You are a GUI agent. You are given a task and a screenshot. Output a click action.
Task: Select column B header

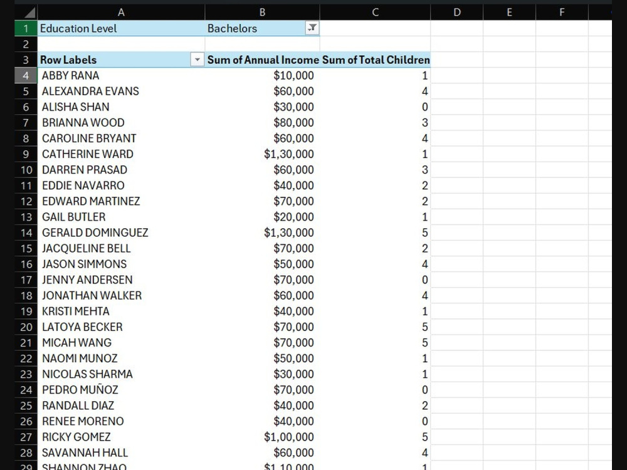262,13
